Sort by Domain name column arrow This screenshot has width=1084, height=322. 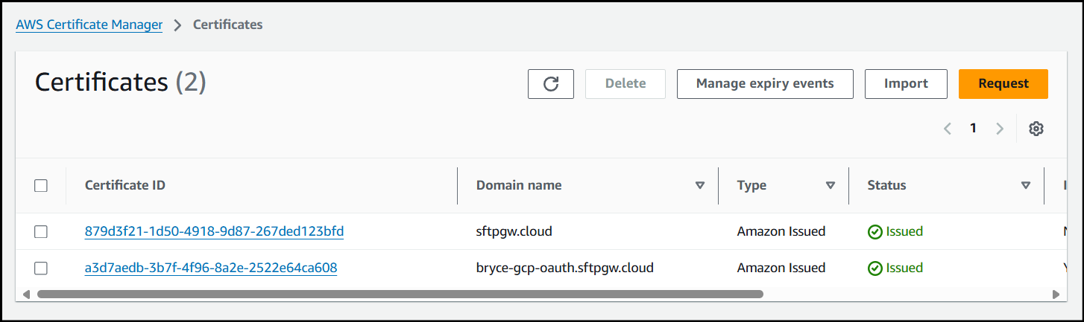[x=699, y=186]
